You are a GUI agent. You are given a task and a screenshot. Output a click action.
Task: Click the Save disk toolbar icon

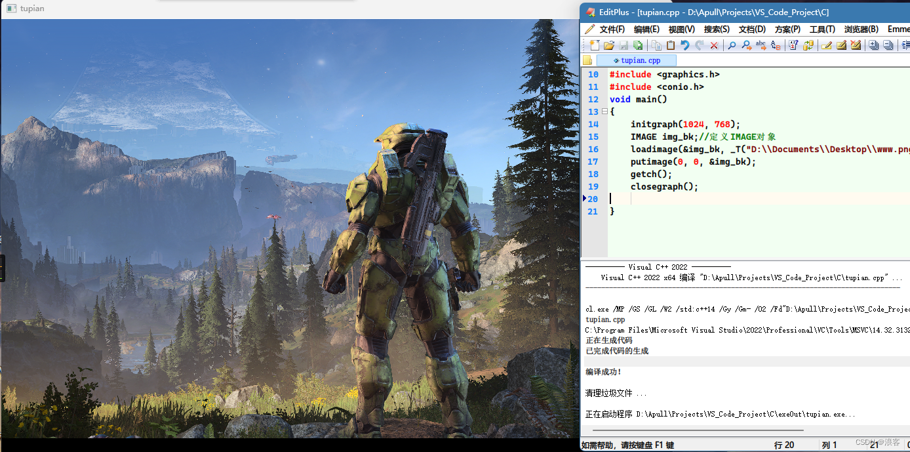(623, 45)
